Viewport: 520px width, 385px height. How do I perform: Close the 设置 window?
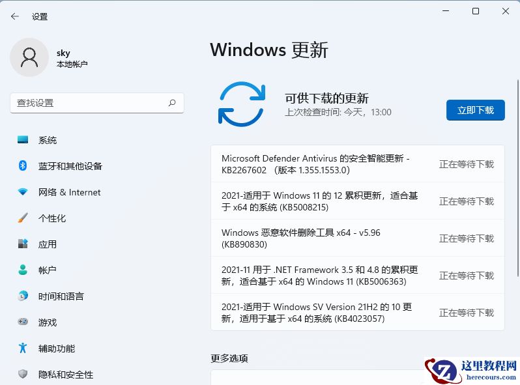click(x=506, y=11)
